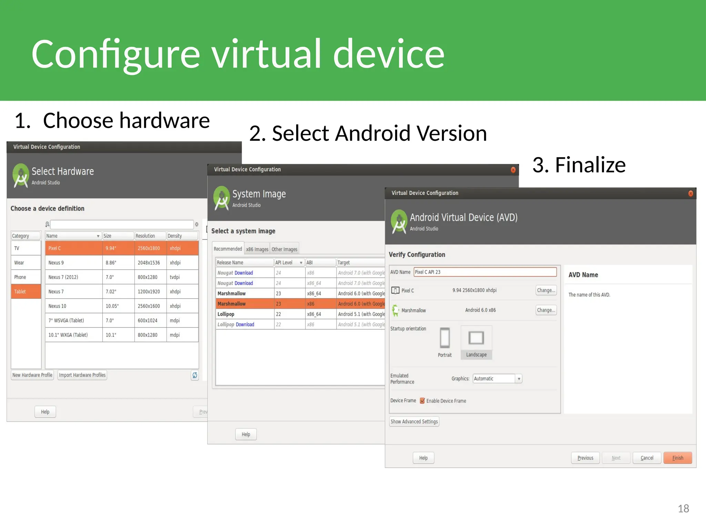Click the Release Name column header

coord(245,262)
